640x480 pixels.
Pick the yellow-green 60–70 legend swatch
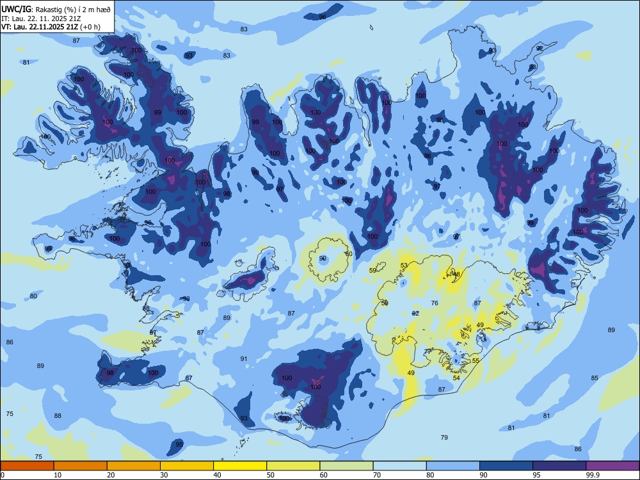pos(346,466)
